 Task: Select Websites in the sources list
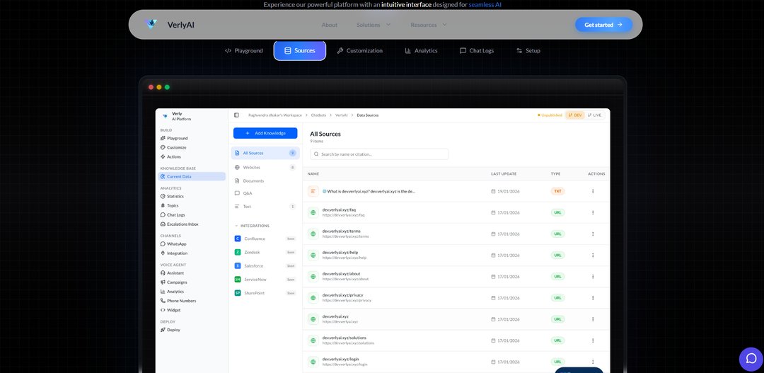coord(252,168)
